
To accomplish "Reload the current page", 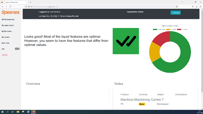I will tap(10, 6).
